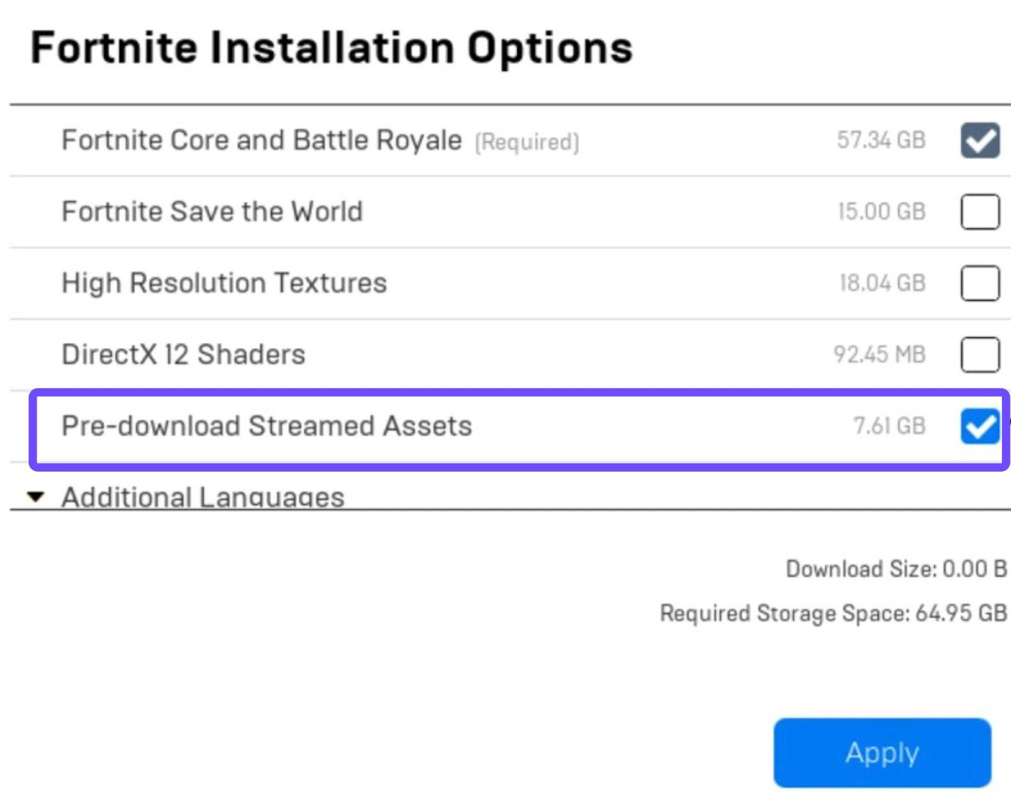Check the High Resolution Textures checkbox
The height and width of the screenshot is (808, 1011).
point(980,283)
